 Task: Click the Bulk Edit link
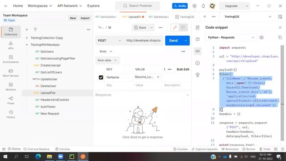click(x=183, y=69)
